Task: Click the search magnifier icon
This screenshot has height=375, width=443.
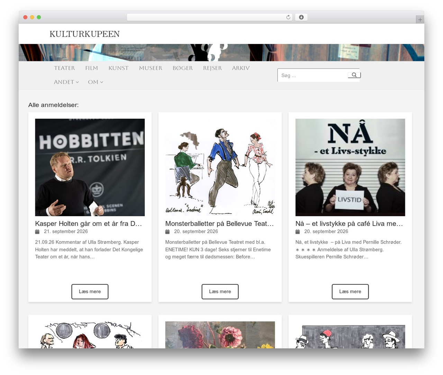Action: point(354,75)
